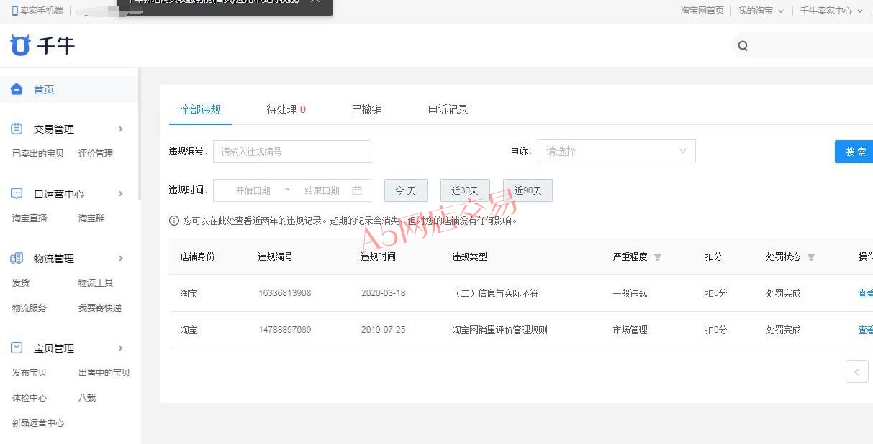Click the 近30天 button
This screenshot has height=444, width=873.
point(465,190)
